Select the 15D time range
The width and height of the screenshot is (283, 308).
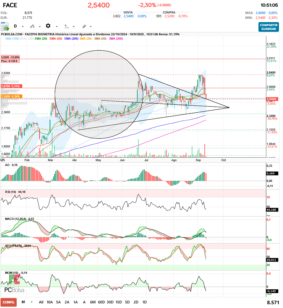click(x=119, y=302)
